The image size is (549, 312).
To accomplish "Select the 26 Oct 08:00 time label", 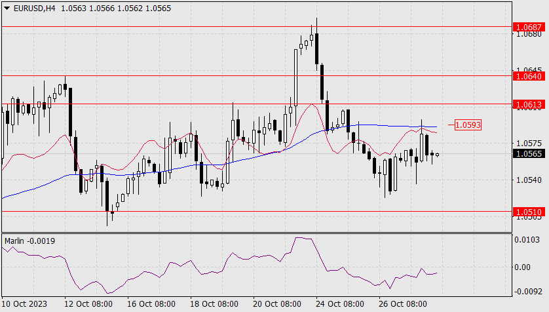I will 403,303.
